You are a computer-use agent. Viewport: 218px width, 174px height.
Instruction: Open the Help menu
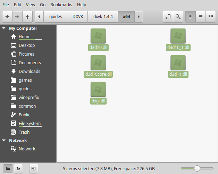pyautogui.click(x=82, y=5)
